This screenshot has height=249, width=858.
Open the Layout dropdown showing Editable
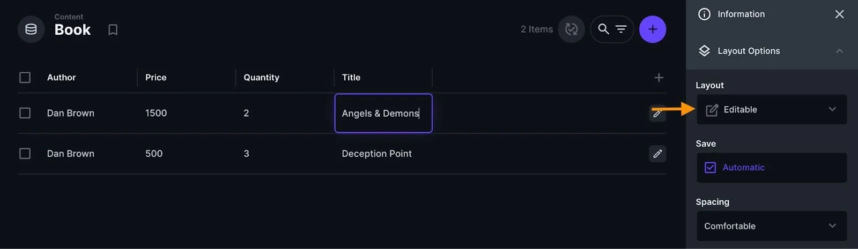click(x=772, y=110)
